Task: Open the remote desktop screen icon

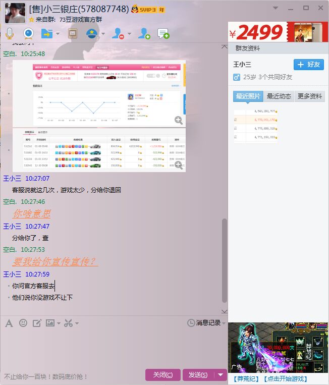Action: [x=73, y=34]
